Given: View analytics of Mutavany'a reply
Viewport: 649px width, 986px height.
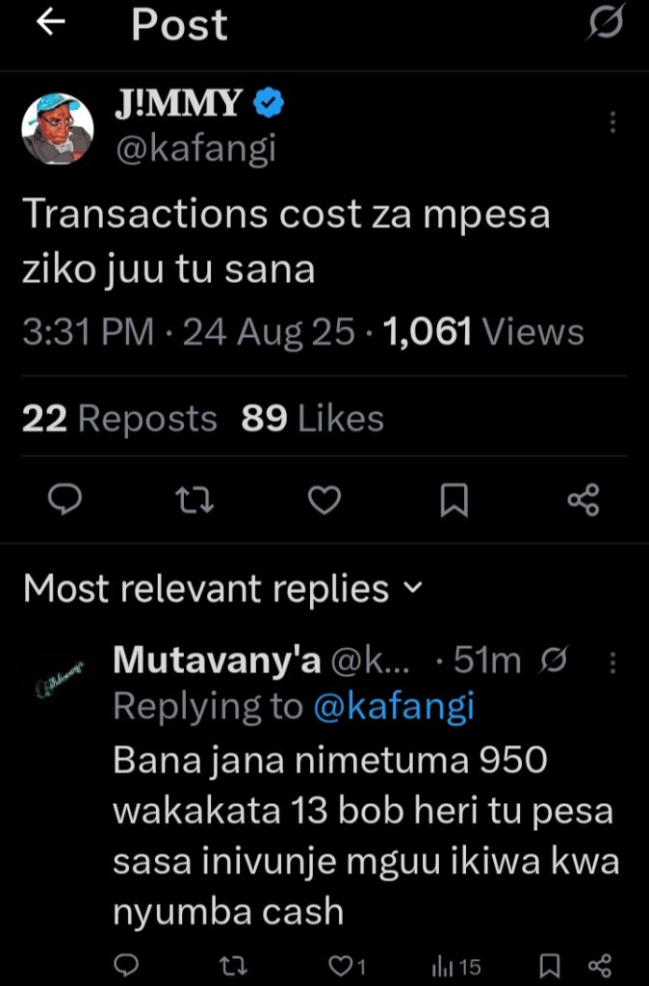Looking at the screenshot, I should [x=457, y=966].
